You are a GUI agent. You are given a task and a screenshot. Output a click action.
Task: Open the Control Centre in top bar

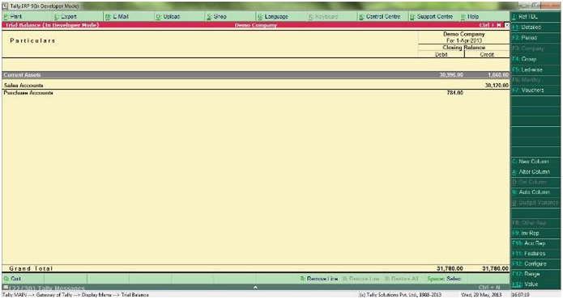coord(380,16)
